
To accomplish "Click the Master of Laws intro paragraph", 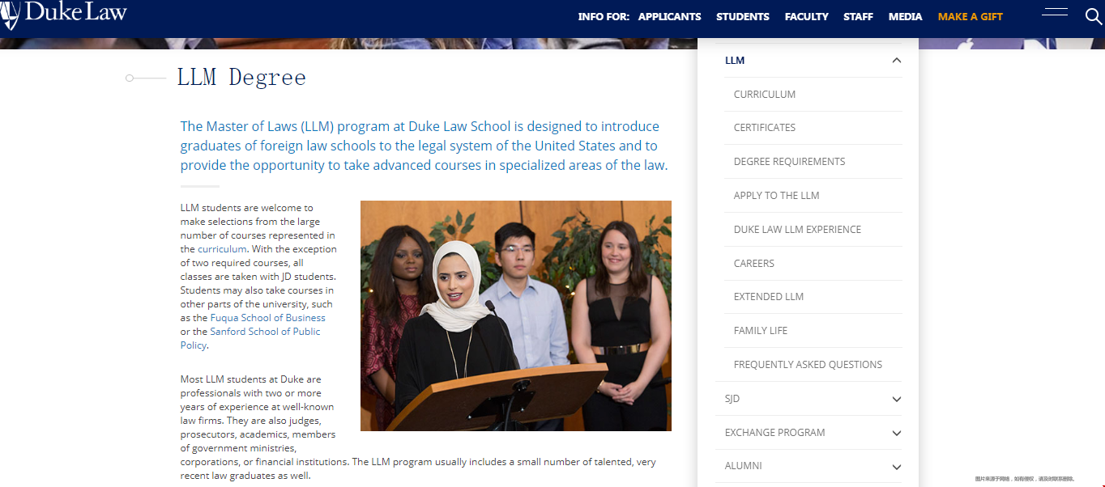I will [x=424, y=146].
